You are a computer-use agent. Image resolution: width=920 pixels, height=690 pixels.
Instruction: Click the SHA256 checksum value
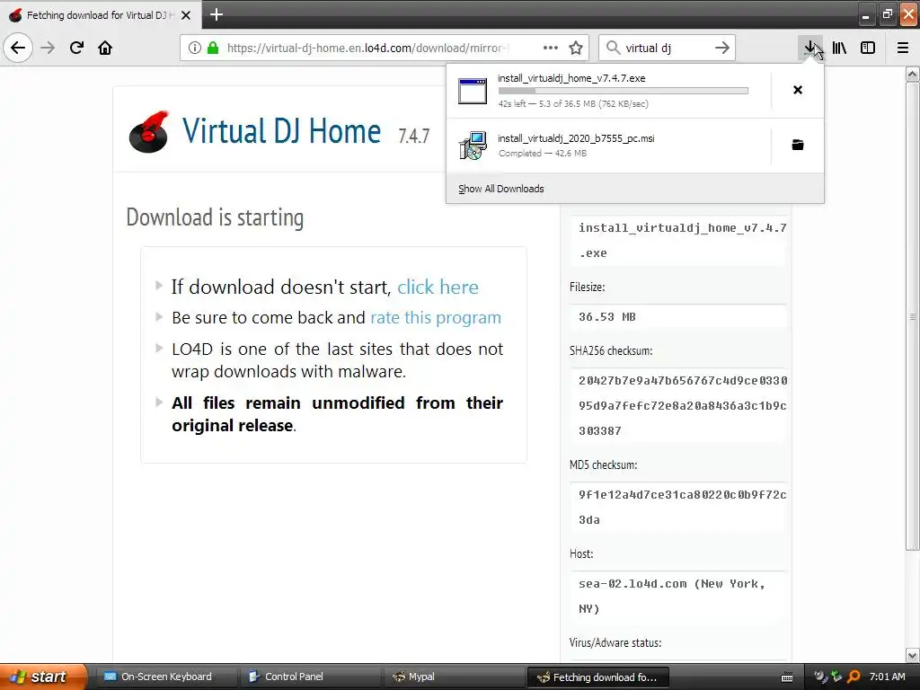(x=683, y=405)
